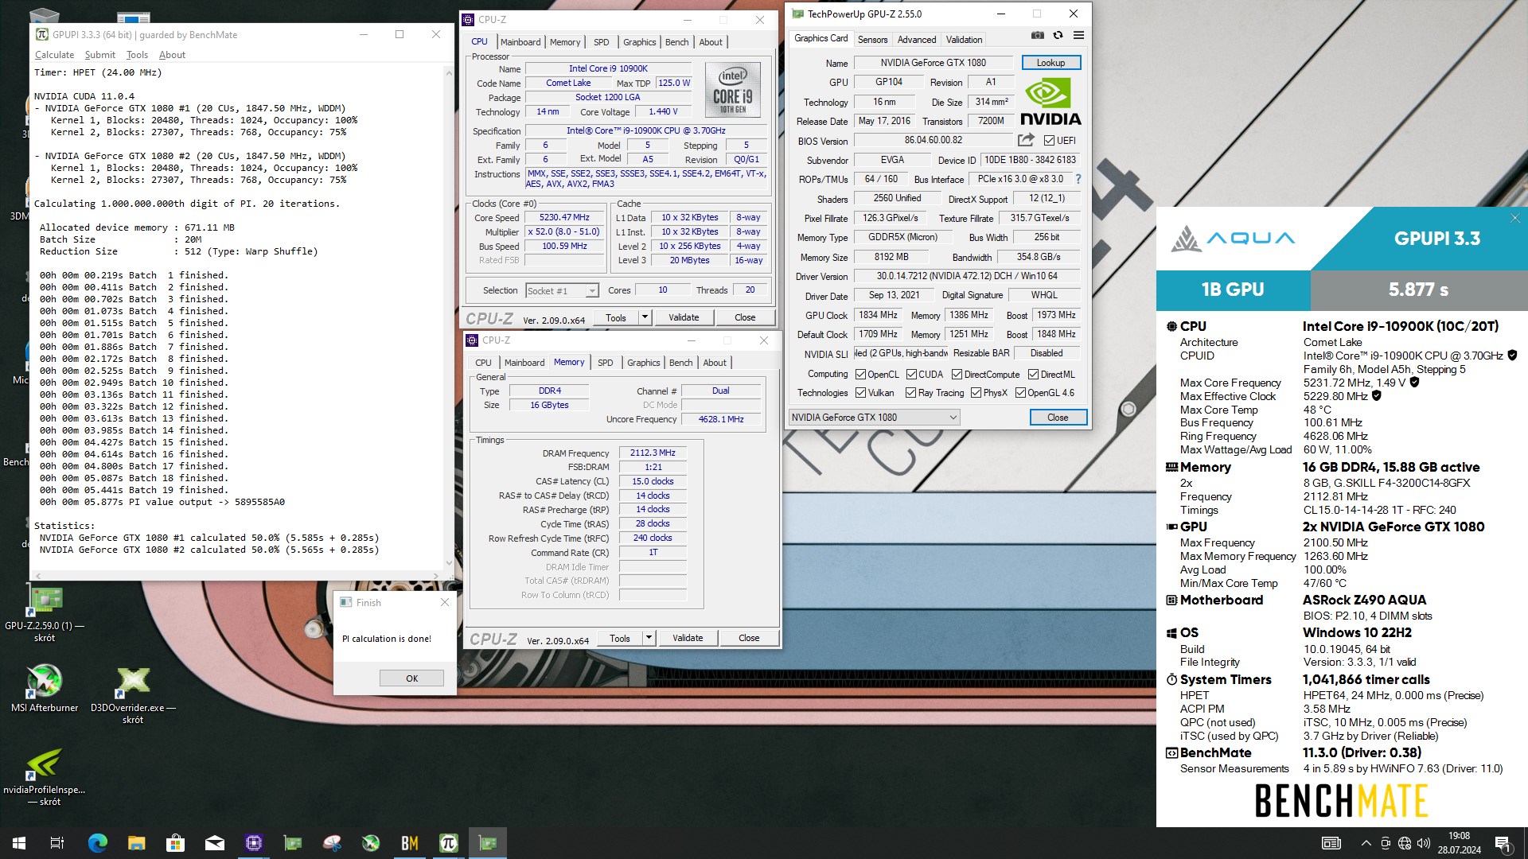Click the network globe icon in system tray
The height and width of the screenshot is (859, 1528).
pos(1405,843)
